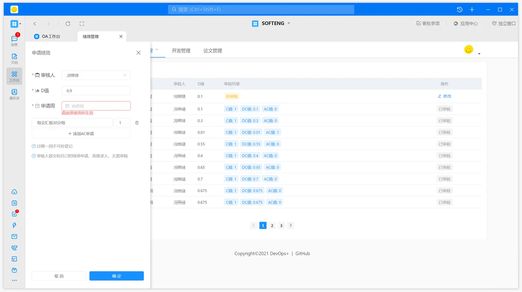Click the 审核结果 column header
522x292 pixels.
[x=232, y=84]
